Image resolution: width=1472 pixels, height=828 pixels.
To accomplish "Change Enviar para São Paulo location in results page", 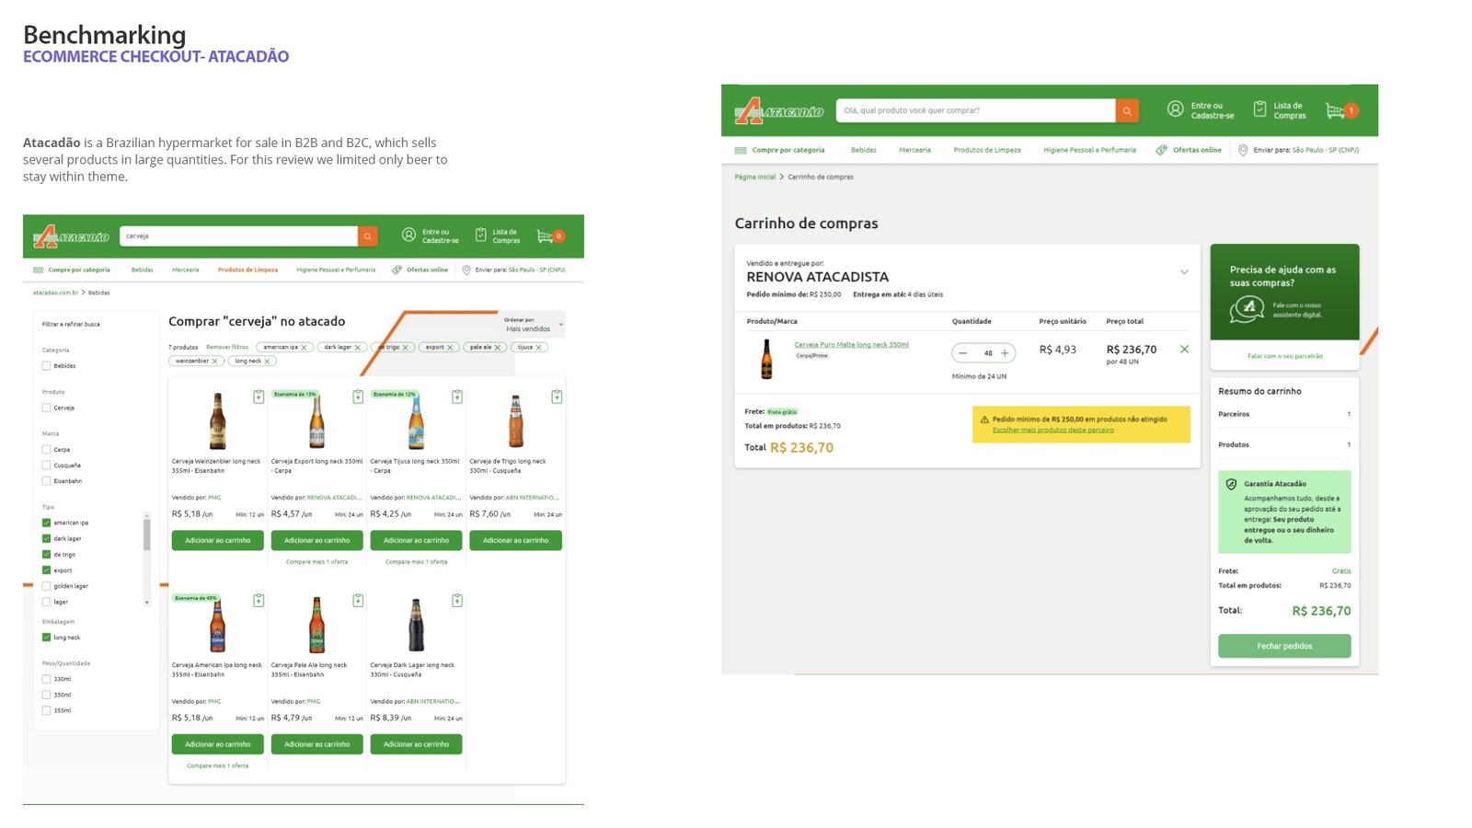I will [x=513, y=270].
